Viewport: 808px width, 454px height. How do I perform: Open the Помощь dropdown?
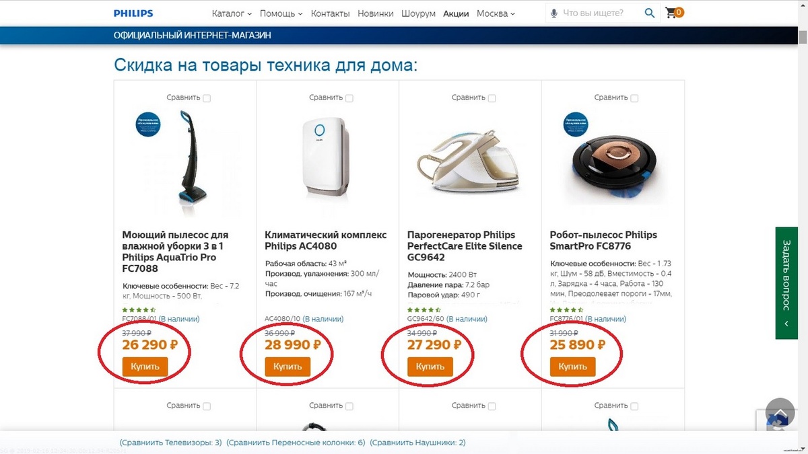coord(281,13)
